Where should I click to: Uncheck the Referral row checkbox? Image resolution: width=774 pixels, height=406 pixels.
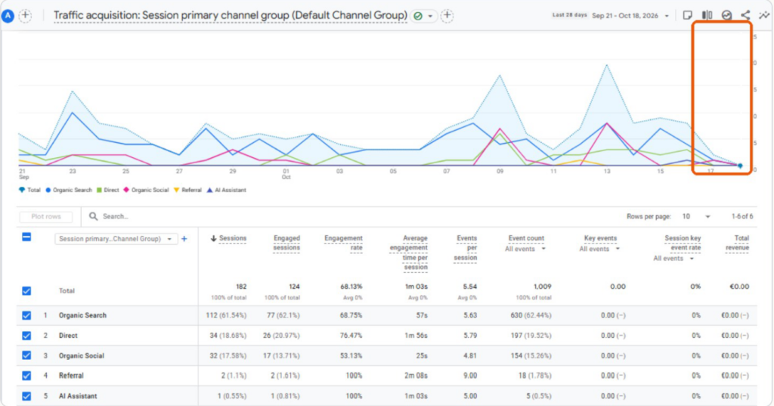click(26, 376)
